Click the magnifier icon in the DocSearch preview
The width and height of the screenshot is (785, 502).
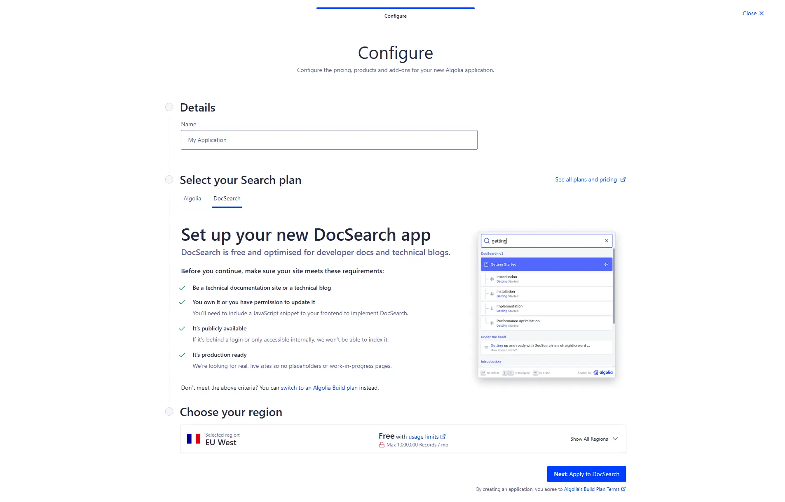click(487, 240)
